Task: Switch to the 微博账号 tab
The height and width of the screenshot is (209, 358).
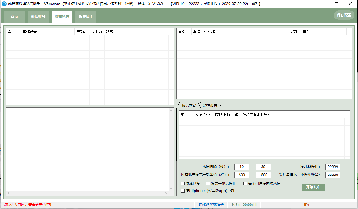Action: coord(38,17)
